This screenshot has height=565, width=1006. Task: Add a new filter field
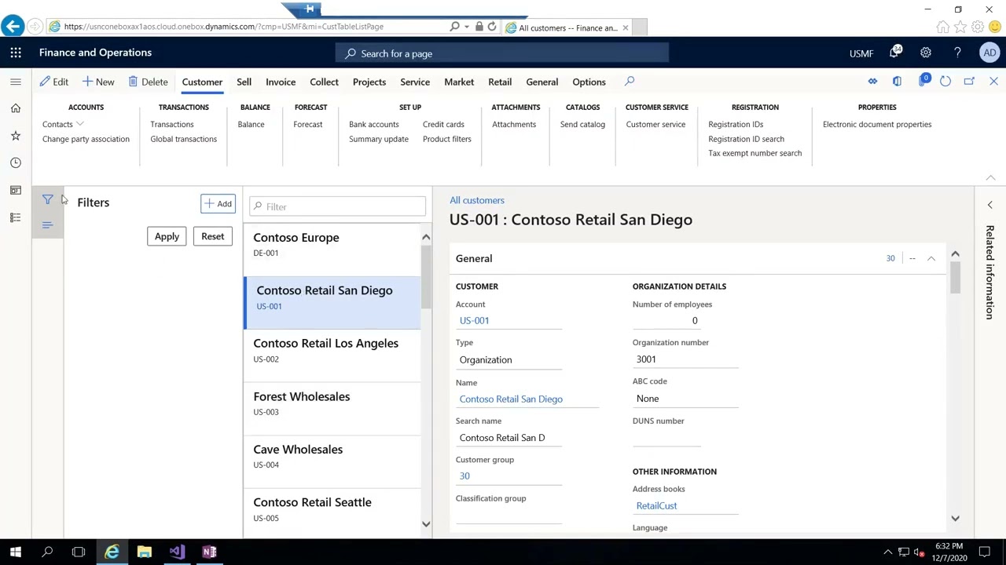pos(218,204)
